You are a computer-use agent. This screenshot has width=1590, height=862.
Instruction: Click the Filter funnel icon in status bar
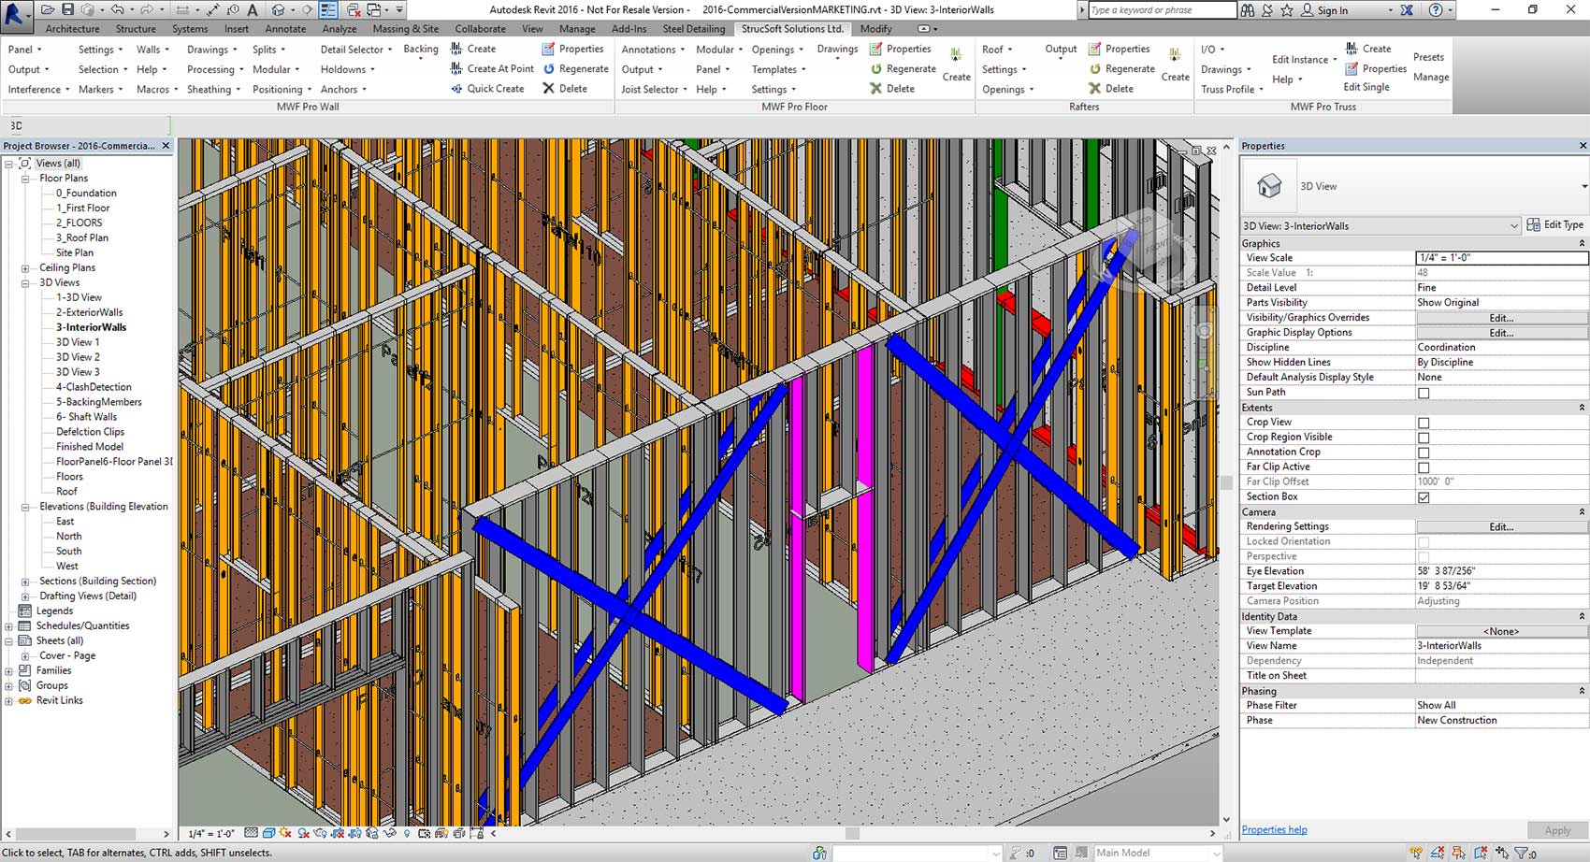tap(1521, 853)
